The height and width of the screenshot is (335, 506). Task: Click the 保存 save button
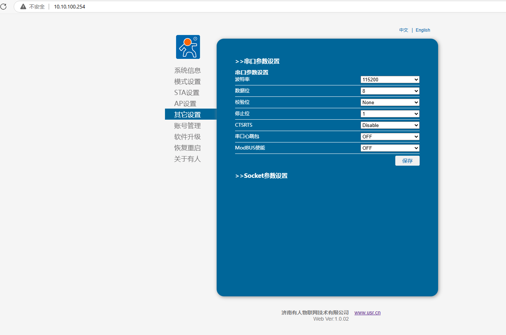[407, 161]
